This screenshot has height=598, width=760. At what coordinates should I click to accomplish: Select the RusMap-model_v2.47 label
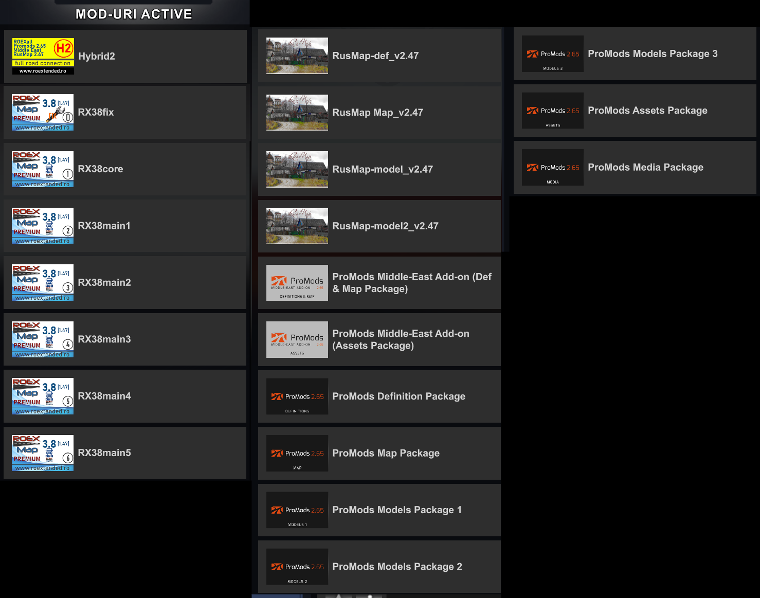click(383, 169)
